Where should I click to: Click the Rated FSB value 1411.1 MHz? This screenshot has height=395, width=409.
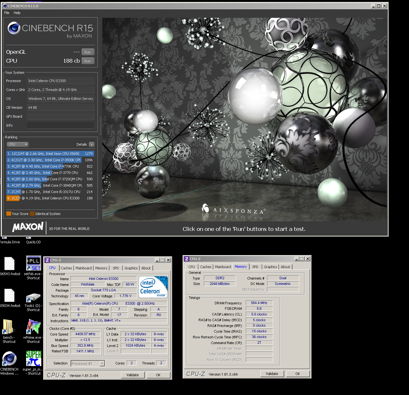tap(85, 351)
